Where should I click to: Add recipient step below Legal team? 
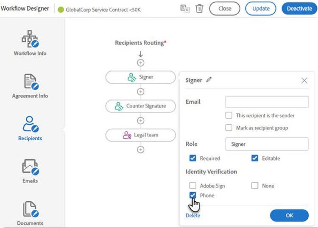click(141, 150)
